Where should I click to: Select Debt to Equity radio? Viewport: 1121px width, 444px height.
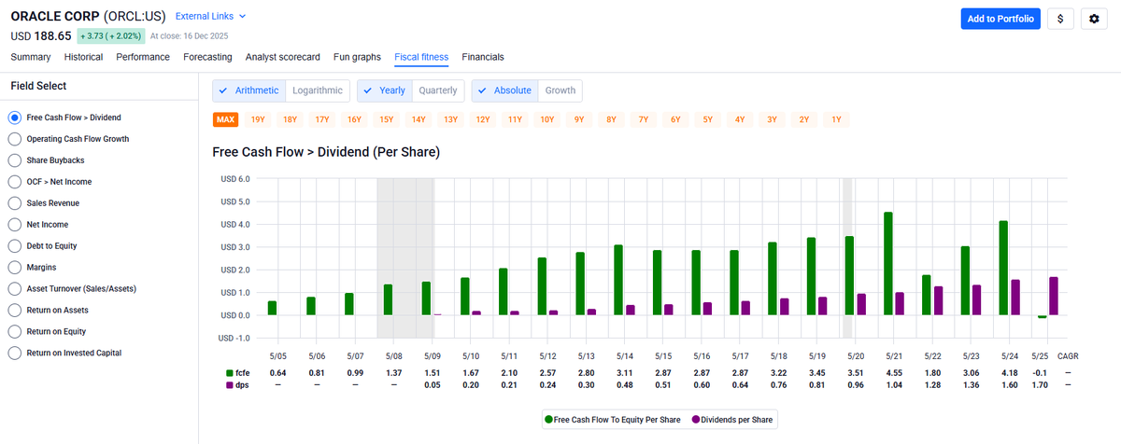14,246
